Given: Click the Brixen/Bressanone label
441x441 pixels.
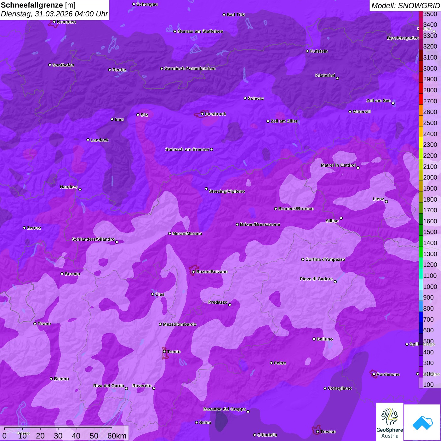Looking at the screenshot, I should click(260, 224).
